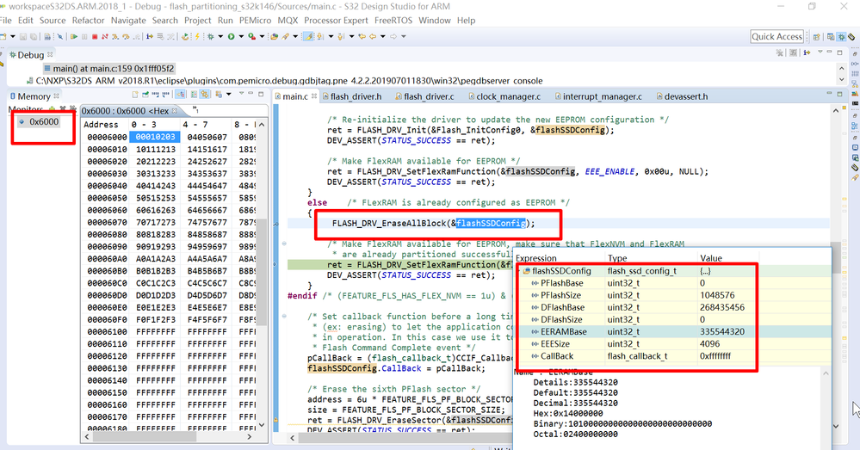Switch to the clock_manager.c tab
860x450 pixels.
506,96
